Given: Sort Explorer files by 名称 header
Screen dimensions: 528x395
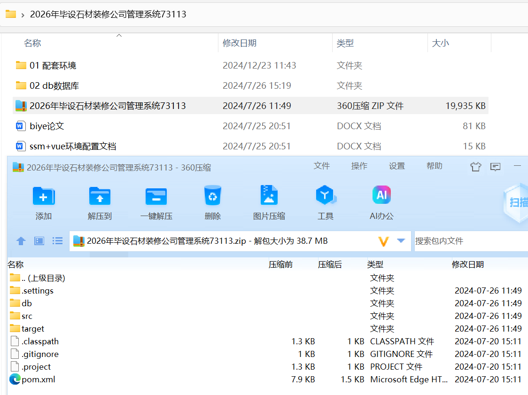Looking at the screenshot, I should pyautogui.click(x=32, y=43).
